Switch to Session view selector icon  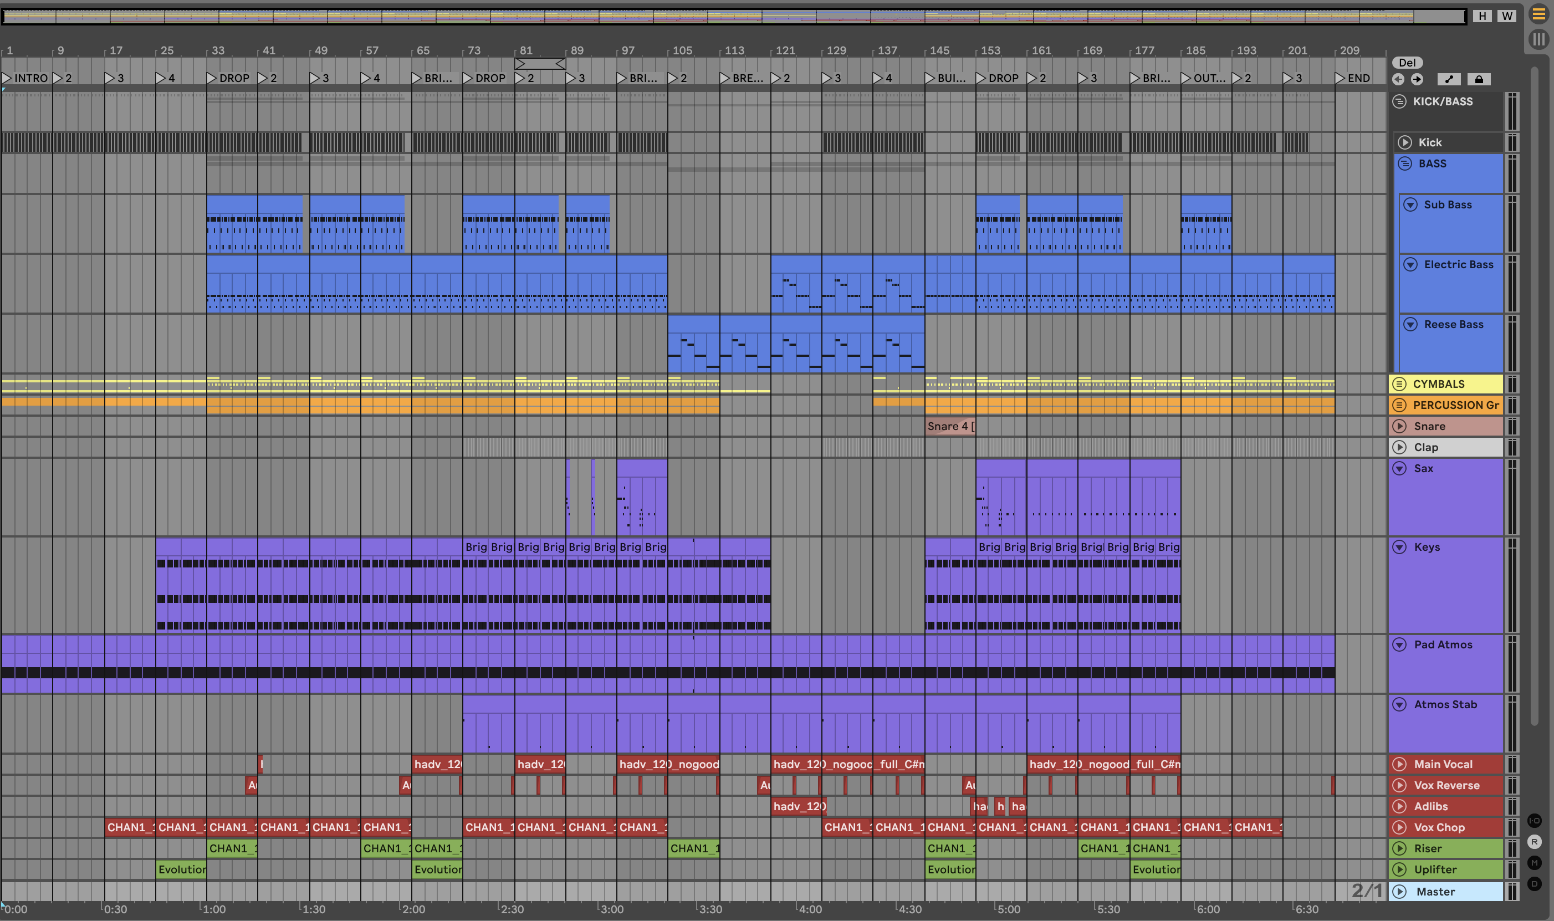(x=1538, y=40)
